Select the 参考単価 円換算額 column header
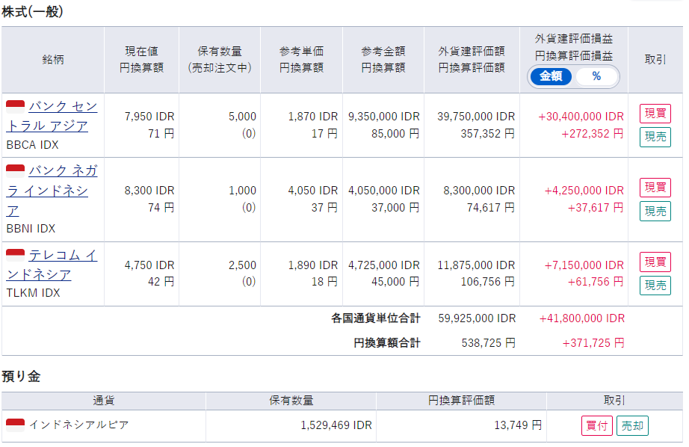Viewport: 689px width, 447px height. pyautogui.click(x=301, y=60)
